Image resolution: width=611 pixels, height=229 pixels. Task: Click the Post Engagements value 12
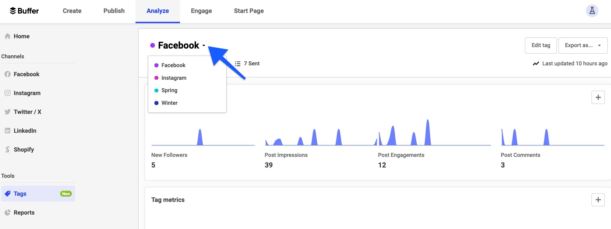tap(382, 165)
